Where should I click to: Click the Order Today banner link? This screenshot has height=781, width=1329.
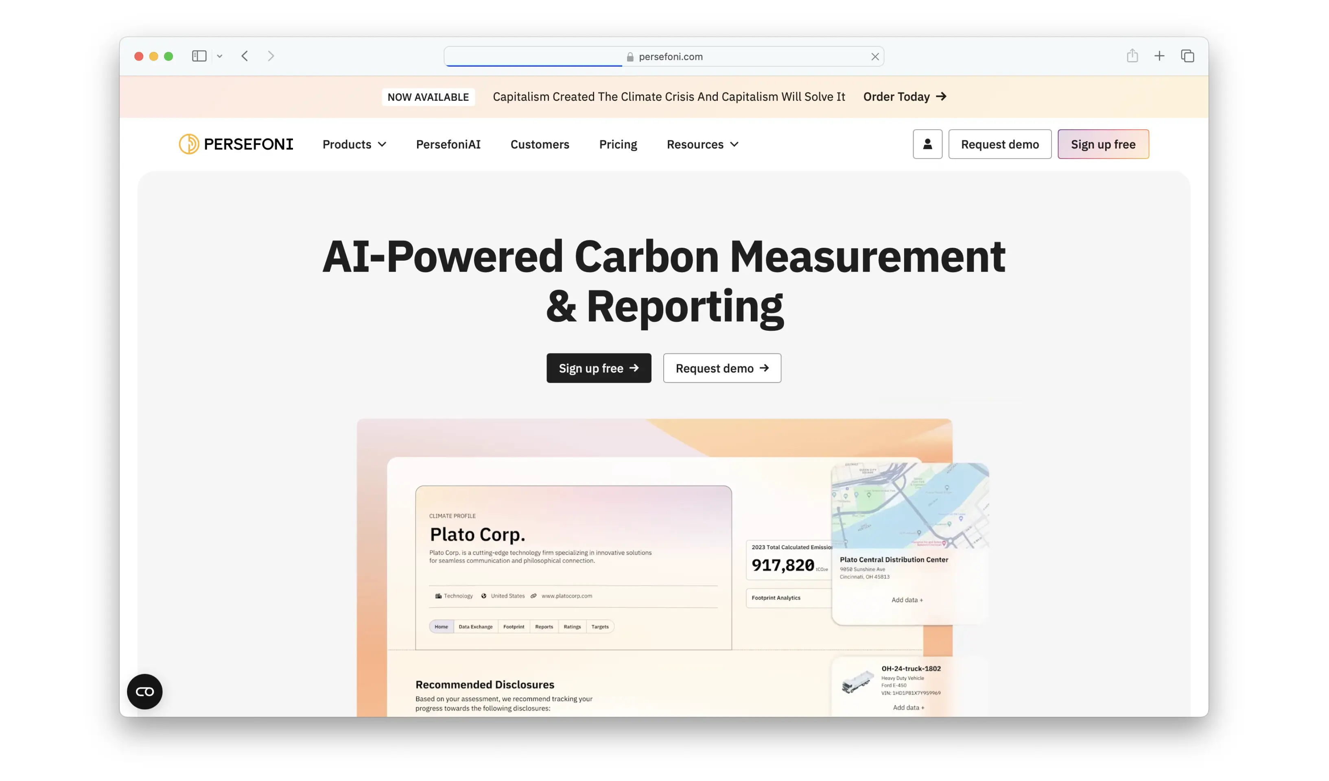point(904,96)
